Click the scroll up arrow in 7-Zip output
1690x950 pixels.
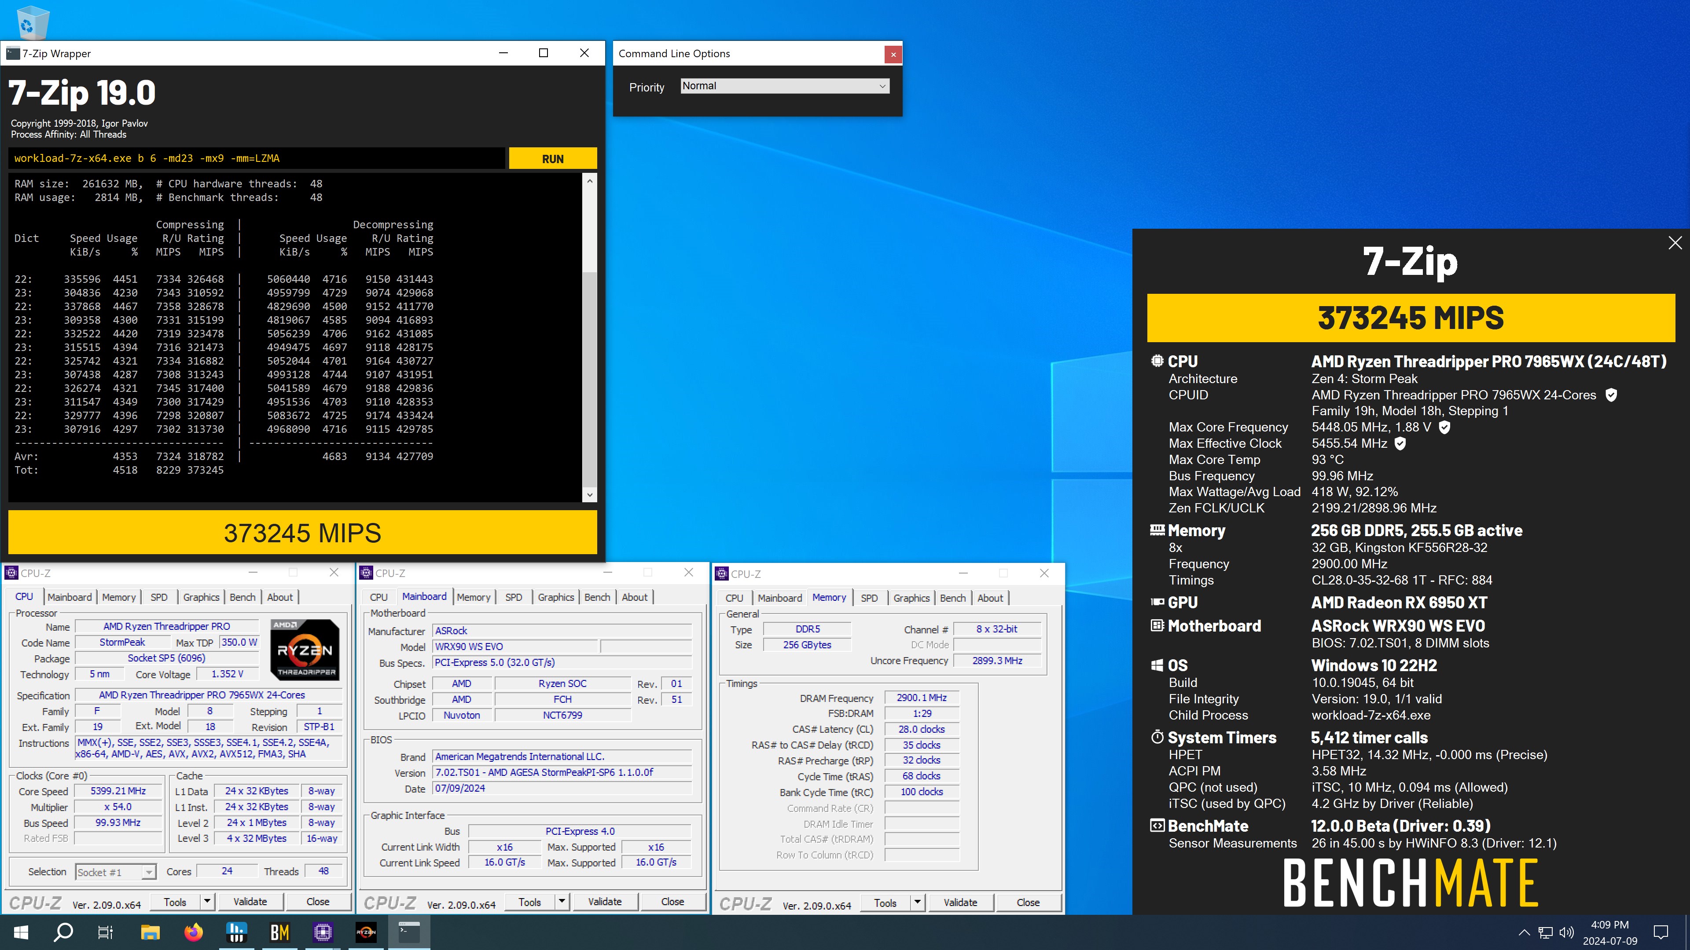point(589,181)
